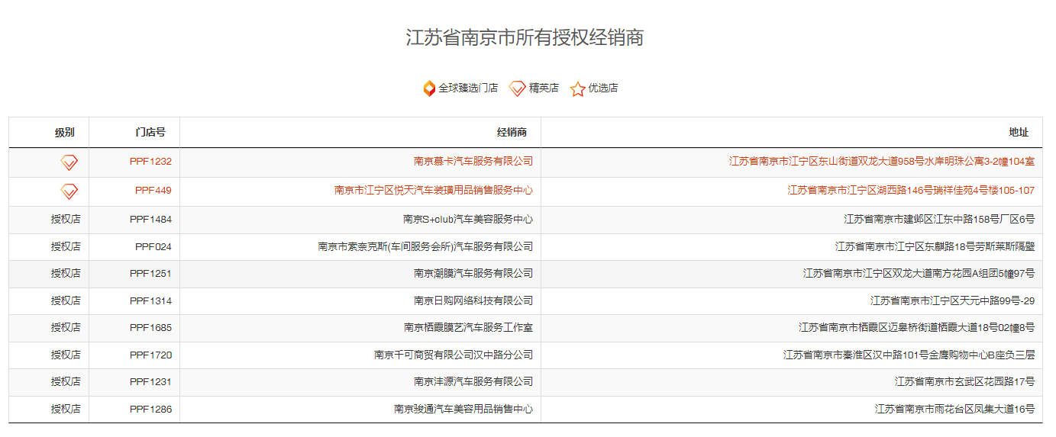This screenshot has width=1056, height=437.
Task: Click the address at 湖西路146号瑞祥佳苑
Action: pos(911,191)
